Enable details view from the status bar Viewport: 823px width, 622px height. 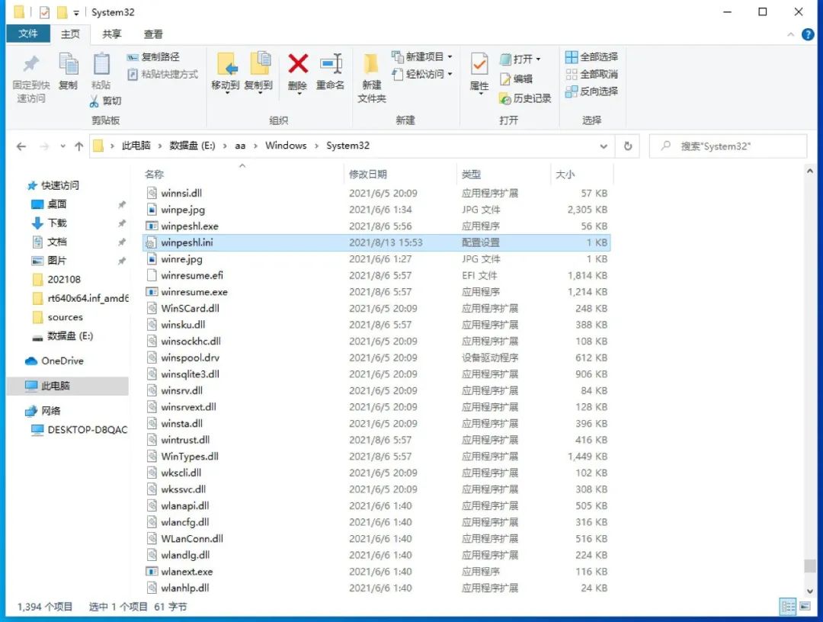pos(788,606)
